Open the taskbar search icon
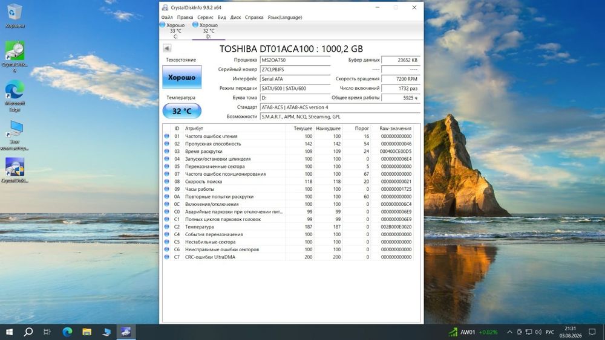Image resolution: width=605 pixels, height=340 pixels. (x=28, y=332)
